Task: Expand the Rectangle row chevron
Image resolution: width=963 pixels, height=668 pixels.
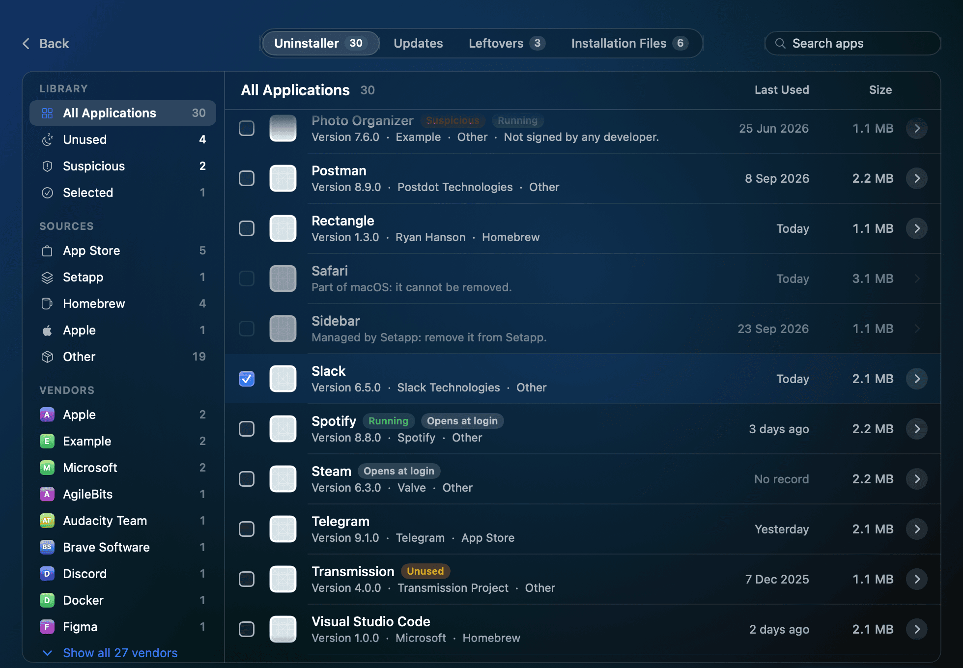Action: (917, 228)
